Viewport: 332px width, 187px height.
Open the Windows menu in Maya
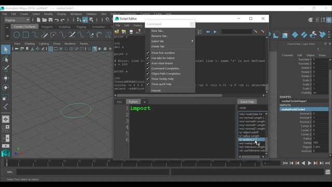pos(76,14)
